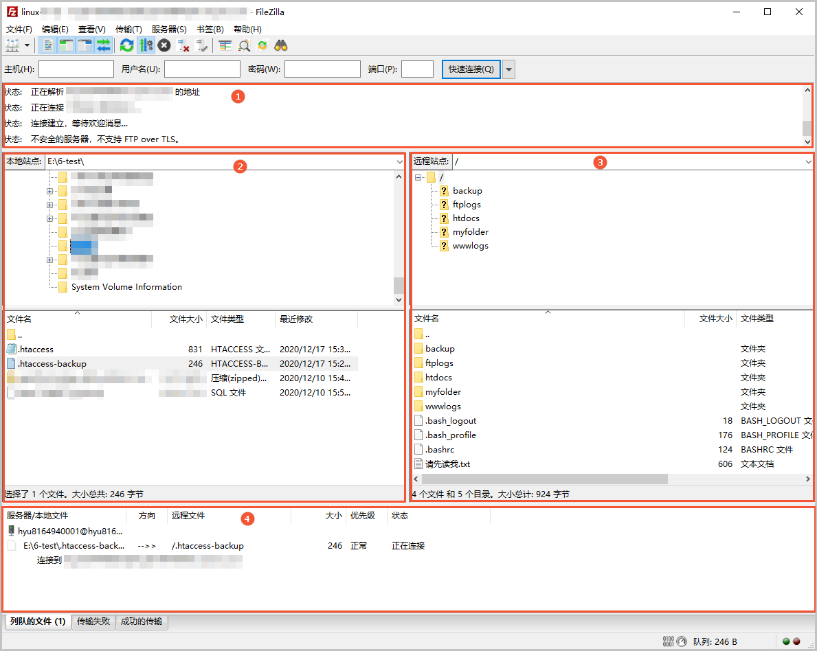Select server entry hyu8164940001 in queue
This screenshot has width=817, height=651.
tap(69, 532)
